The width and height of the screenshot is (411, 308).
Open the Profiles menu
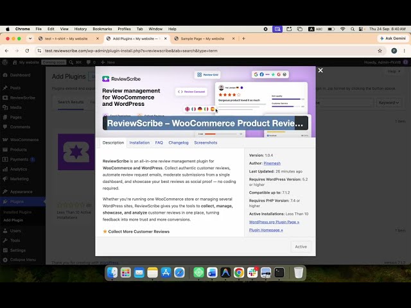point(124,29)
